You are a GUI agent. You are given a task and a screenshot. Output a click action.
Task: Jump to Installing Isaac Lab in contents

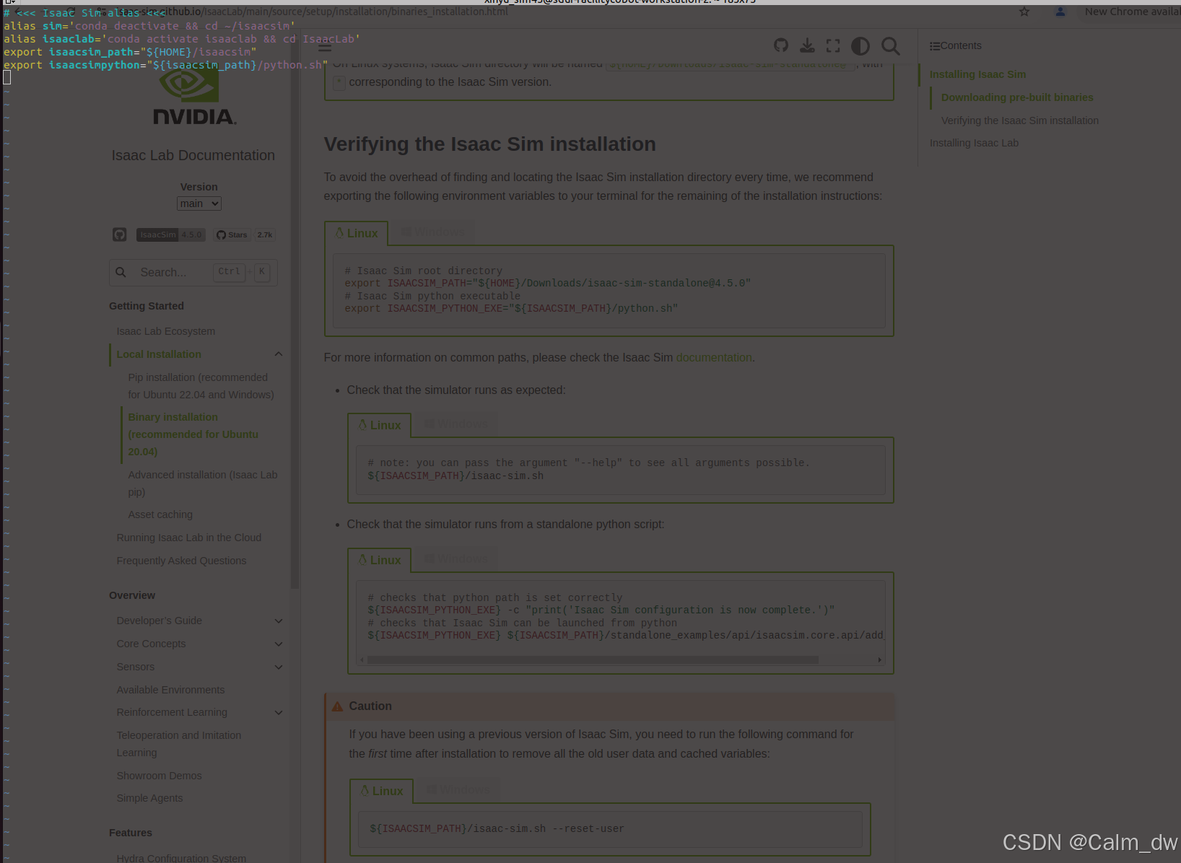tap(974, 143)
